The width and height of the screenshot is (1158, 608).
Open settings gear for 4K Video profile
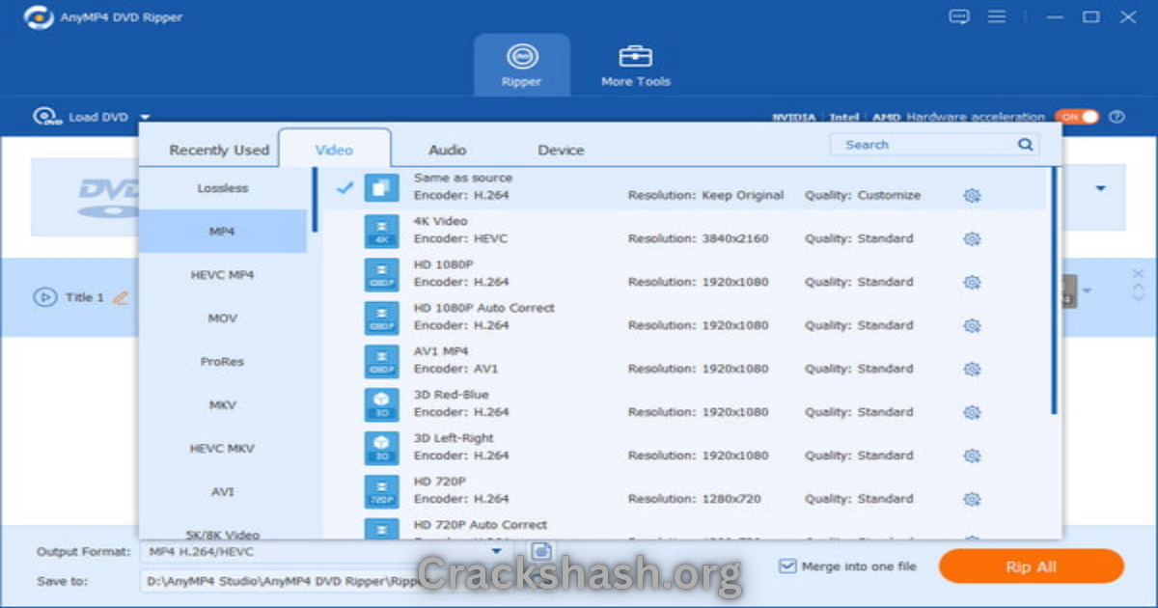coord(972,238)
